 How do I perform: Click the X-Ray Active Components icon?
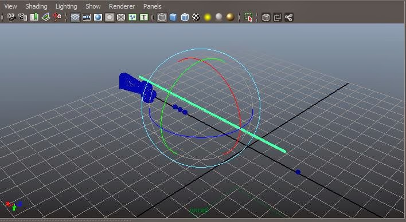[278, 17]
